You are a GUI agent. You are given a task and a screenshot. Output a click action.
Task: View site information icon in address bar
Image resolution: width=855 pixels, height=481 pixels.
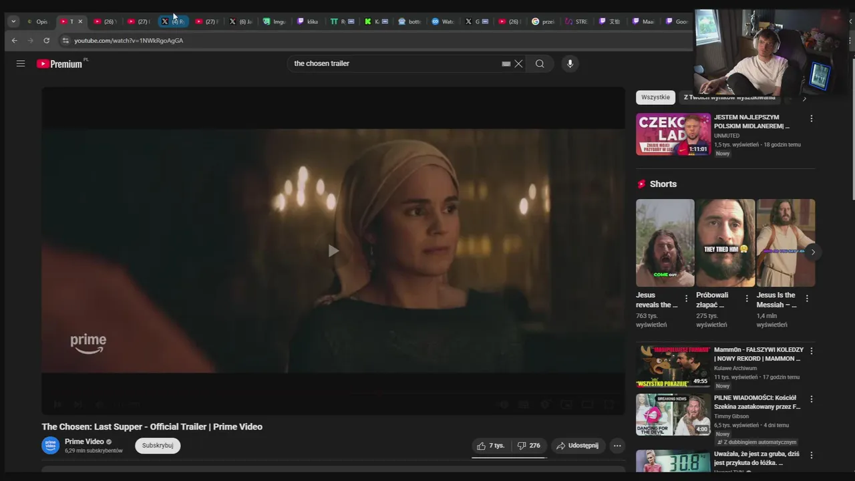(x=65, y=40)
